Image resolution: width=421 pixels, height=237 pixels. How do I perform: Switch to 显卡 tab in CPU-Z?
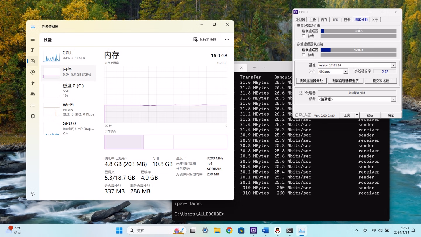pyautogui.click(x=347, y=20)
